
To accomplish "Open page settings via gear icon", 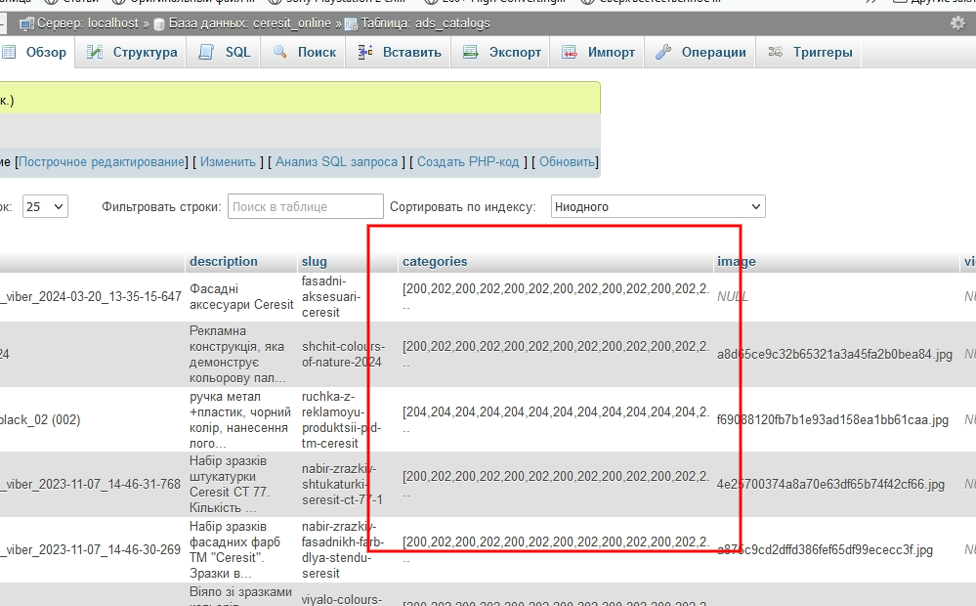I will 957,22.
